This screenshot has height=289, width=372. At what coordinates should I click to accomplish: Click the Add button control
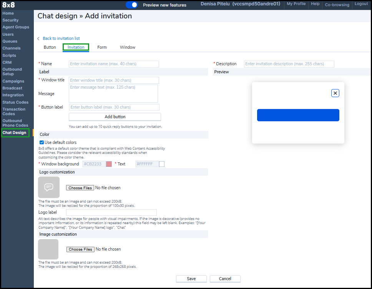(x=115, y=117)
